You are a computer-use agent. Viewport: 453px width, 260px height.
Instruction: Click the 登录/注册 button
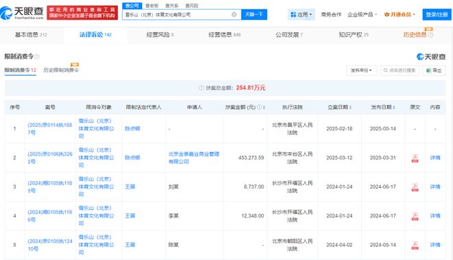click(x=437, y=14)
